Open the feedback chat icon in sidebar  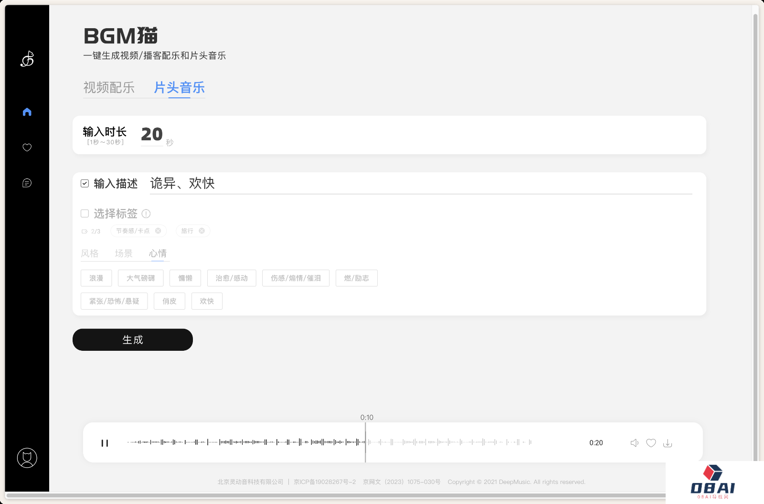pos(27,183)
